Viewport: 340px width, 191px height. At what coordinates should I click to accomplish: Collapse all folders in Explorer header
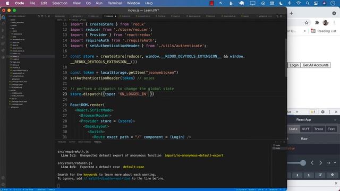[x=49, y=16]
